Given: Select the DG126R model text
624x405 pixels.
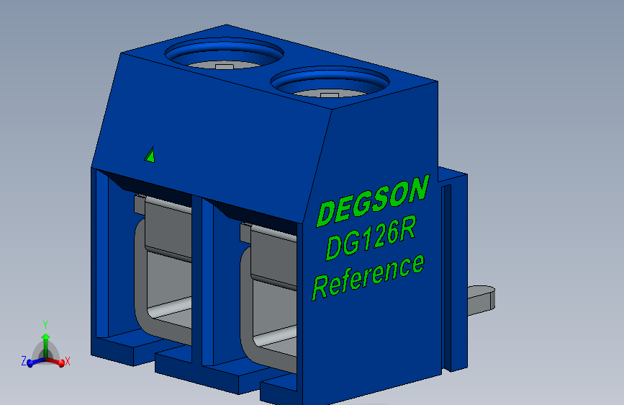Looking at the screenshot, I should click(x=371, y=239).
